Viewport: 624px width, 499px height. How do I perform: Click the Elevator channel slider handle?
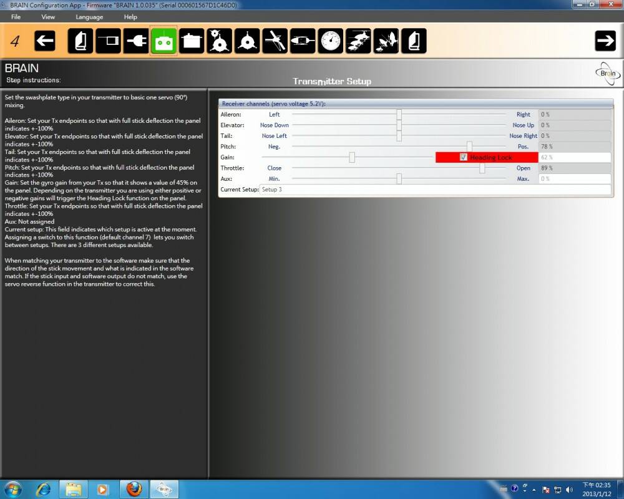tap(399, 125)
